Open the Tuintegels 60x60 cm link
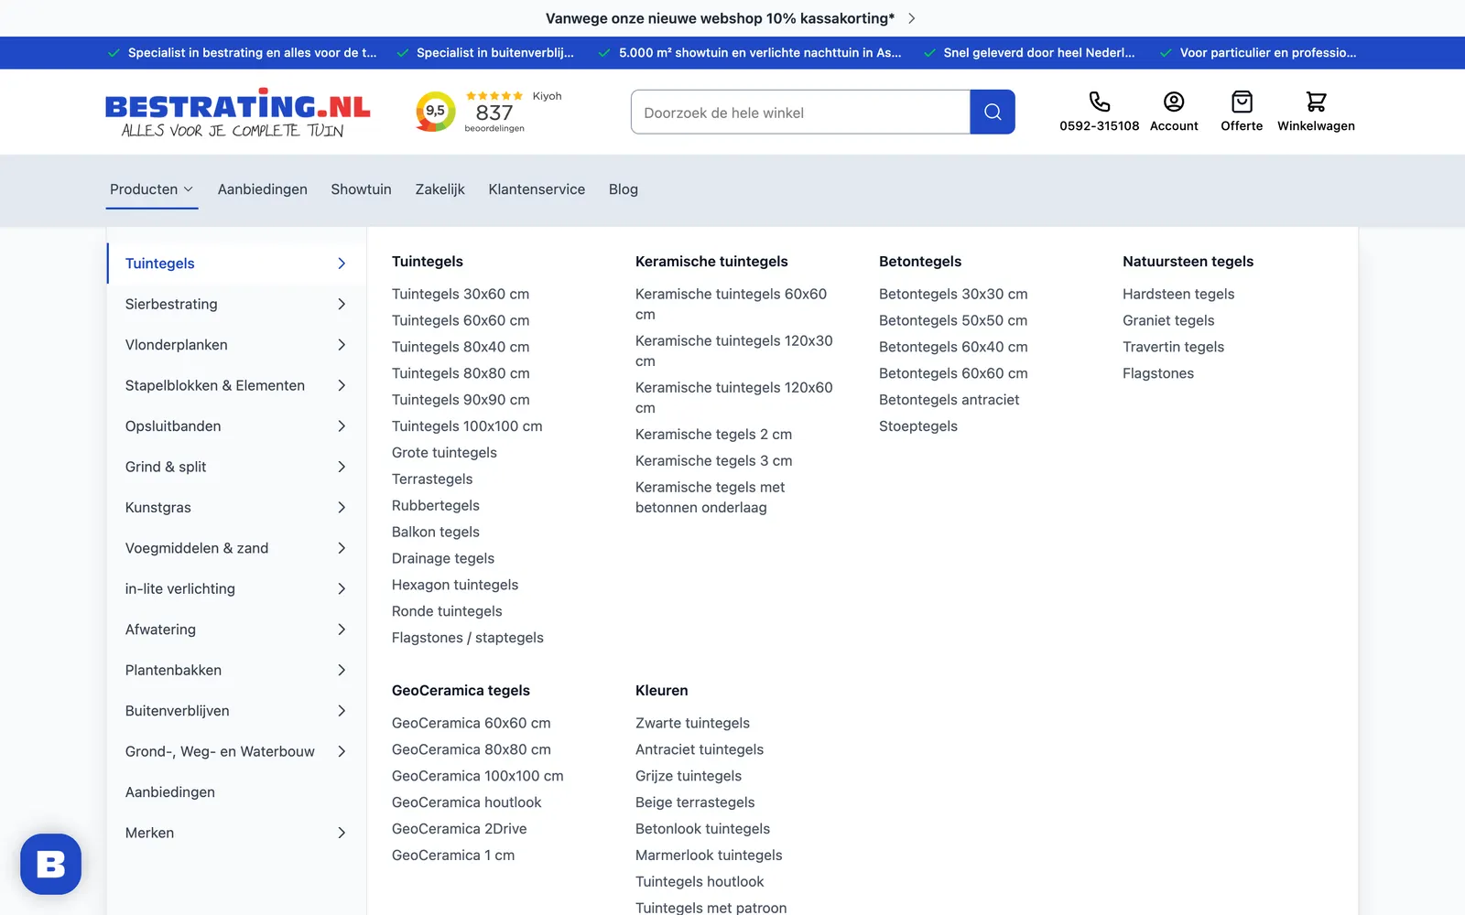1465x915 pixels. pos(461,320)
